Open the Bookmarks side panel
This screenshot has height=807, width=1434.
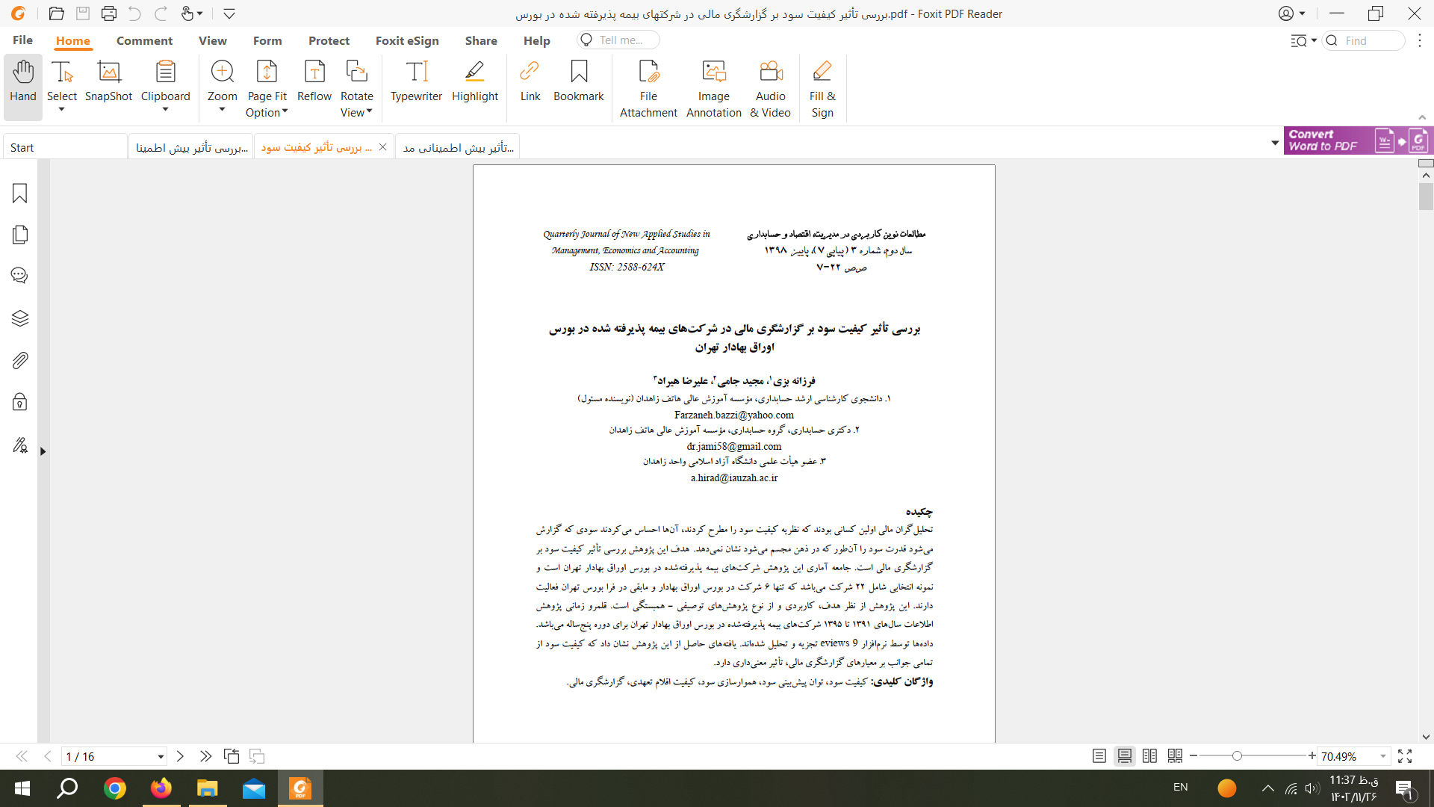click(x=20, y=194)
